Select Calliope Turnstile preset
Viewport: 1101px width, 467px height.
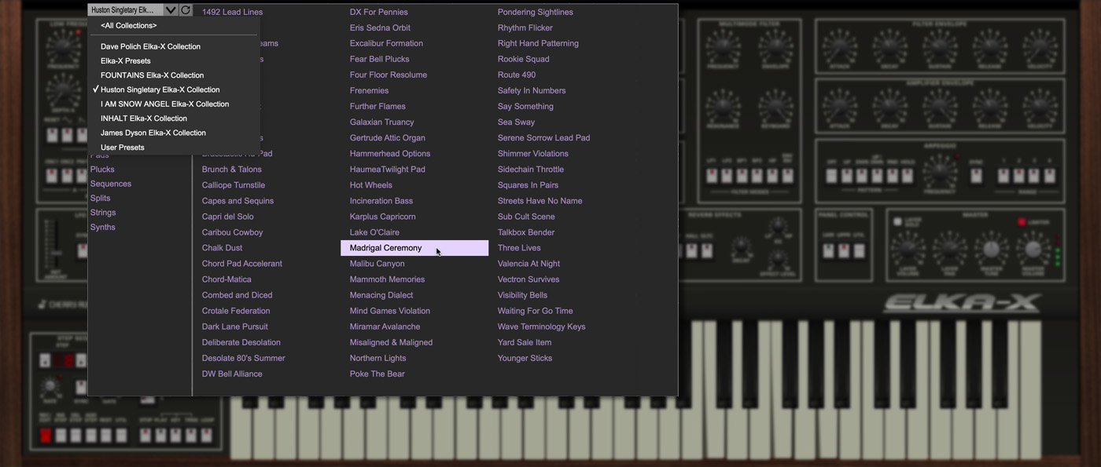point(233,185)
